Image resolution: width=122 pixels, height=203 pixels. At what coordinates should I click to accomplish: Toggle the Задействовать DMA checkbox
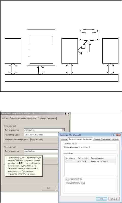tap(67, 183)
